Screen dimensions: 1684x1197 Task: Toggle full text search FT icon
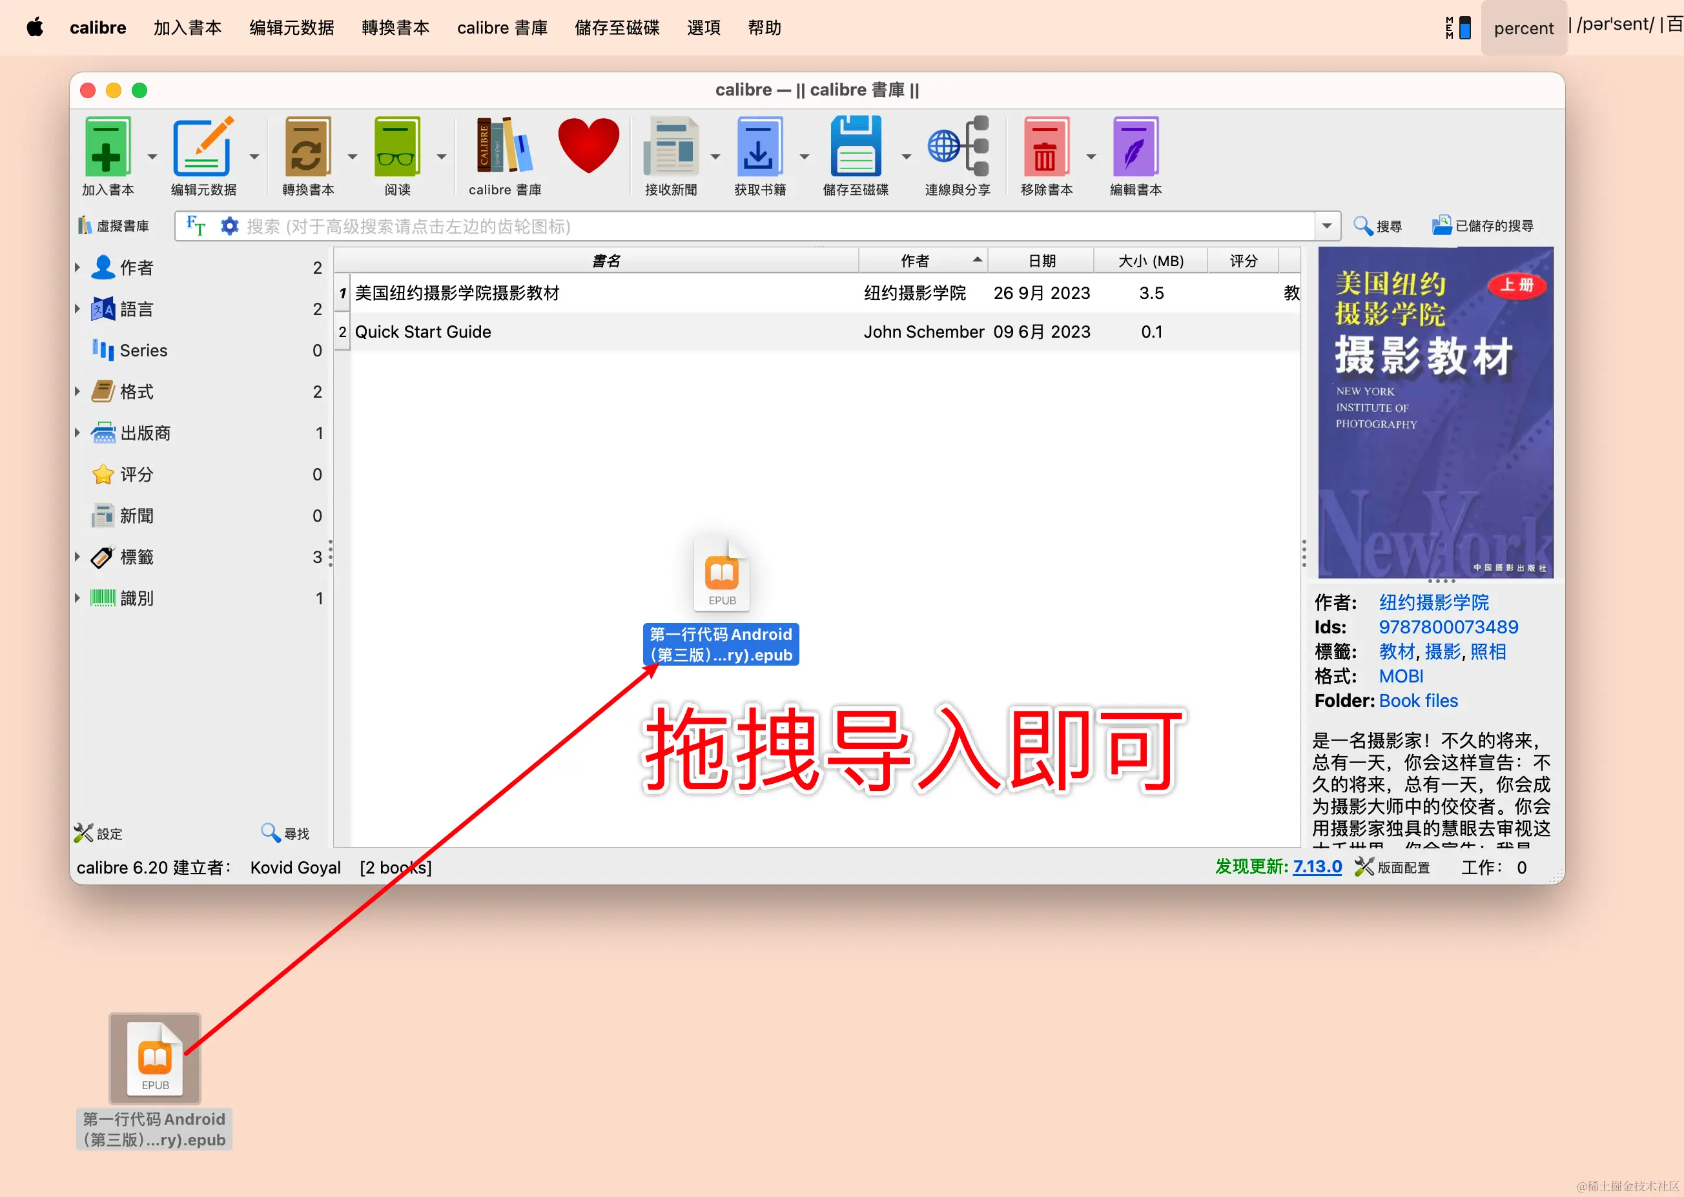click(195, 225)
